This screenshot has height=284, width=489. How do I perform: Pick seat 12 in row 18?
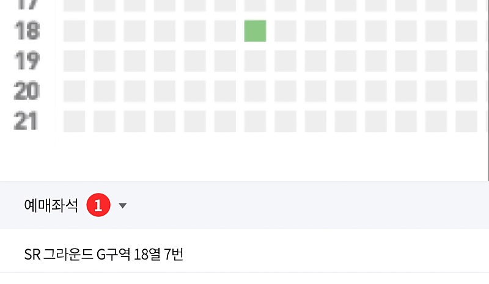point(405,31)
